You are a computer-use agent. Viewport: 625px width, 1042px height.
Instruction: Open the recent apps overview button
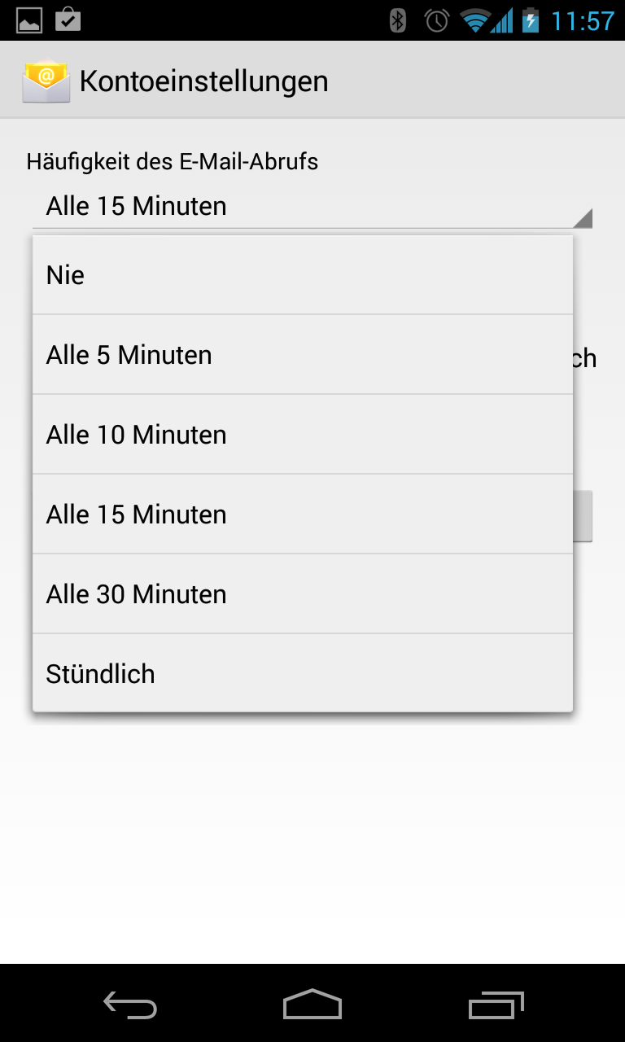tap(496, 1005)
